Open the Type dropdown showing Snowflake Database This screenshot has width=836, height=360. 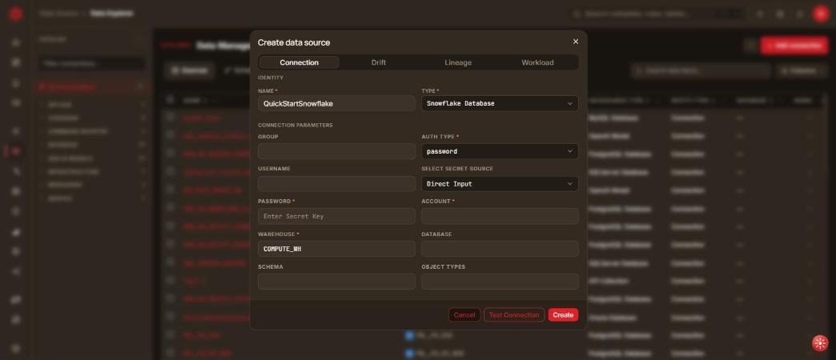click(500, 103)
